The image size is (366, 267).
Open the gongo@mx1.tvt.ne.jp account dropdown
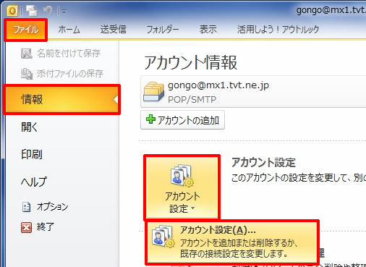(x=253, y=92)
